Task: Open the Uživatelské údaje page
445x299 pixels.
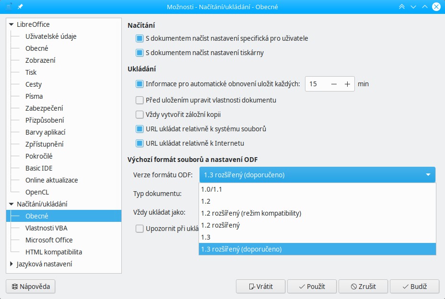Action: [x=51, y=36]
